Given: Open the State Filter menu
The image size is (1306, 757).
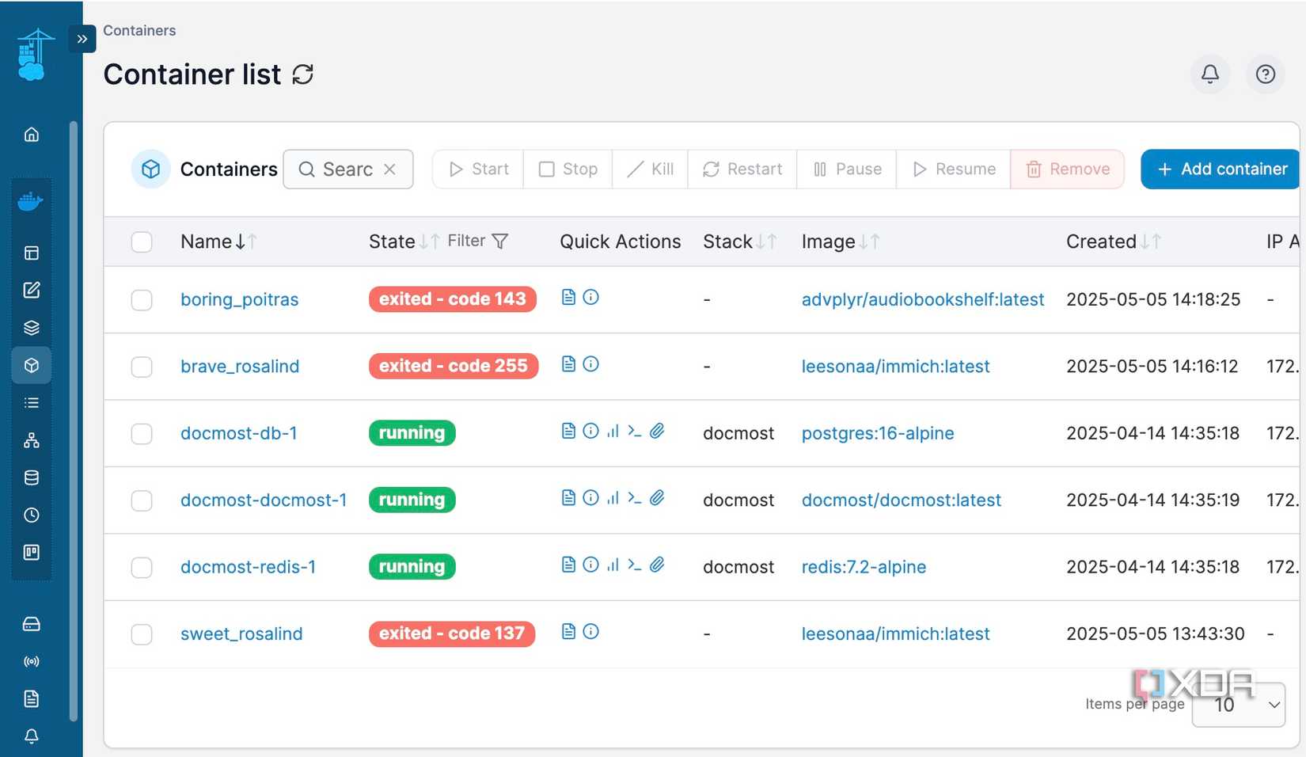Looking at the screenshot, I should point(478,241).
